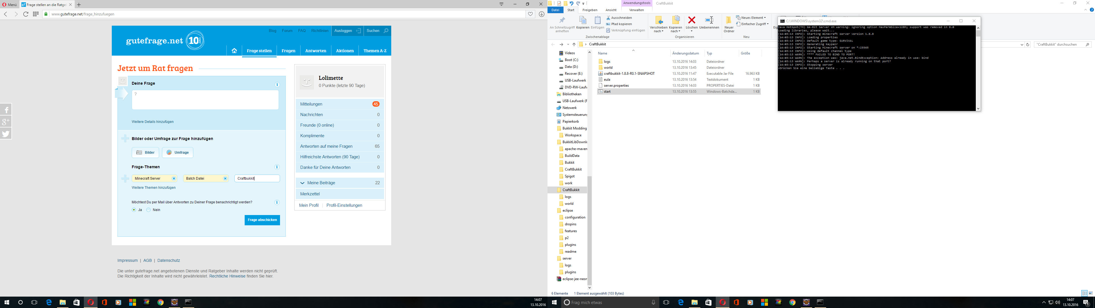Select the Ja radio button

tap(134, 210)
